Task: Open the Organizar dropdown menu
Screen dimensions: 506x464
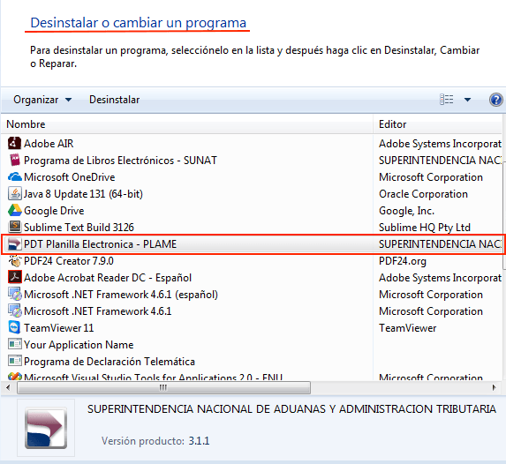Action: click(x=42, y=100)
